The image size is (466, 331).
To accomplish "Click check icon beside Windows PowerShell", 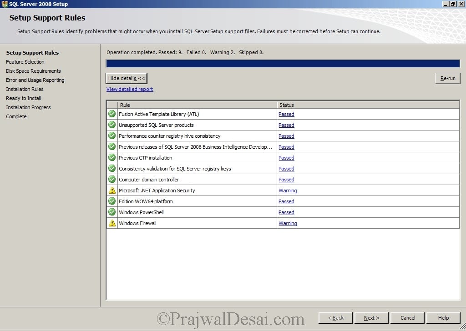I will (x=112, y=212).
